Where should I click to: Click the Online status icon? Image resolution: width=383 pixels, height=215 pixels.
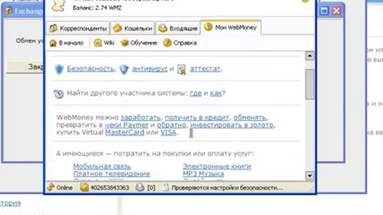coord(51,188)
